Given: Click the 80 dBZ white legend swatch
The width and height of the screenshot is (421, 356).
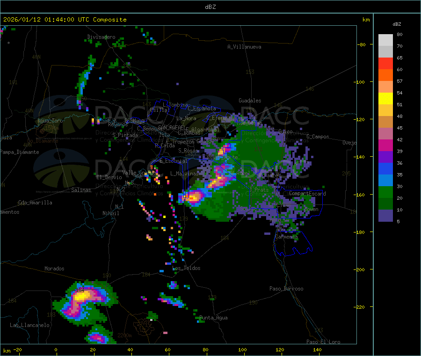Looking at the screenshot, I should point(385,40).
